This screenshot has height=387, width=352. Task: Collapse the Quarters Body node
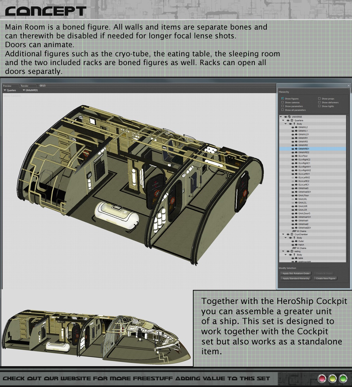point(286,123)
